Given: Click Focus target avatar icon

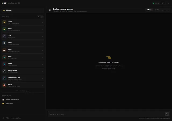Looking at the screenshot, I should 4,85.
